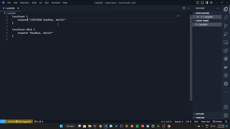
Task: Open the Terminal menu
Action: coord(56,3)
